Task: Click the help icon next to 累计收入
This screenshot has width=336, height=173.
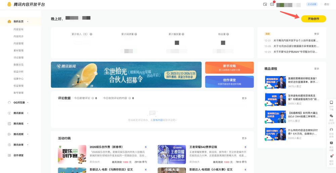Action: 91,34
